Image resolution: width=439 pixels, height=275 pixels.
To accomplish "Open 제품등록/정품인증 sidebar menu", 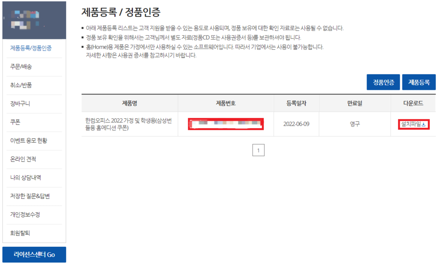I will 31,48.
